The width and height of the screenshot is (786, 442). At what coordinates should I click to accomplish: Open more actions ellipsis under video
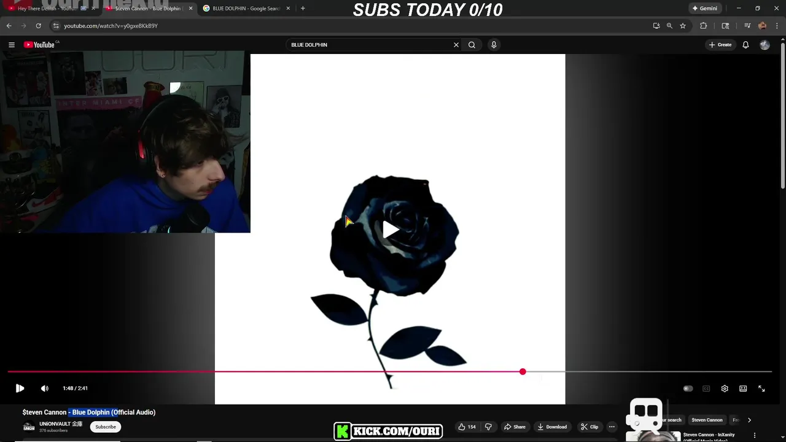tap(612, 427)
